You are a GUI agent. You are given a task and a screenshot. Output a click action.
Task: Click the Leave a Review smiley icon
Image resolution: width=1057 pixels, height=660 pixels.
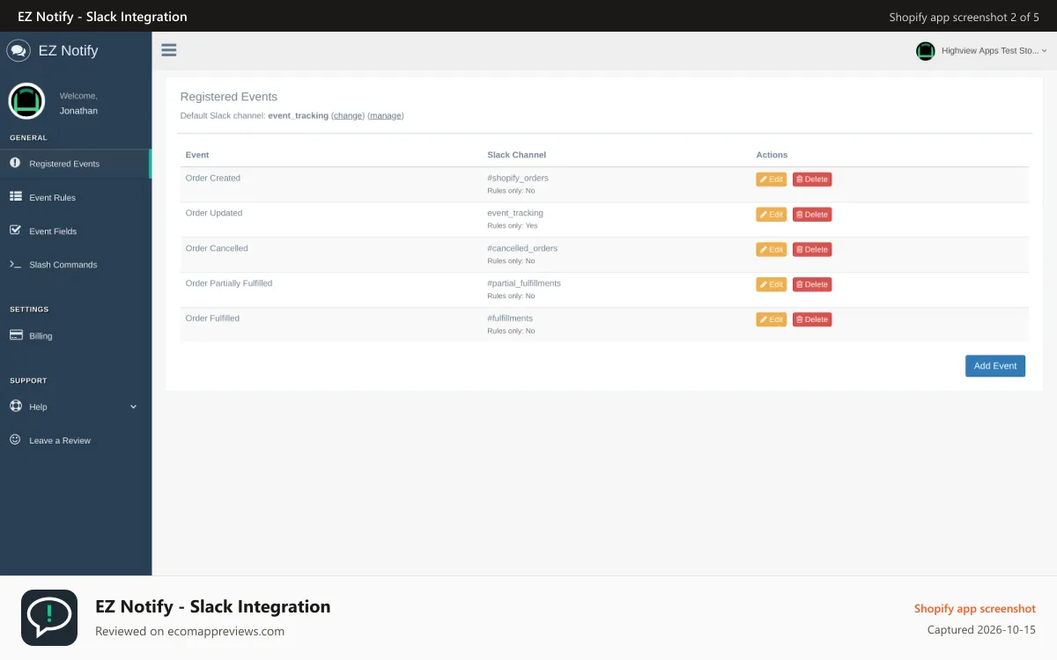coord(15,439)
